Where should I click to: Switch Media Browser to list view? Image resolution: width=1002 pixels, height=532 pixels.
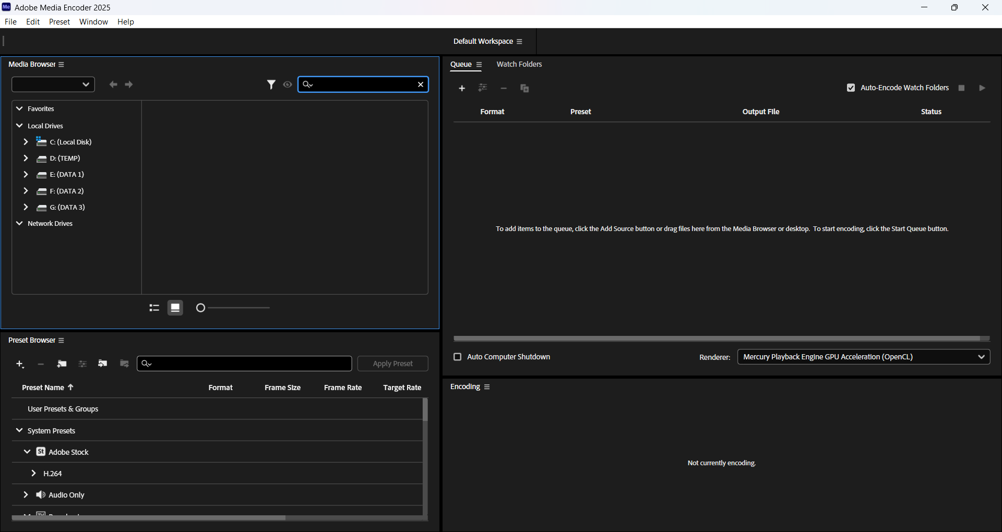point(154,308)
